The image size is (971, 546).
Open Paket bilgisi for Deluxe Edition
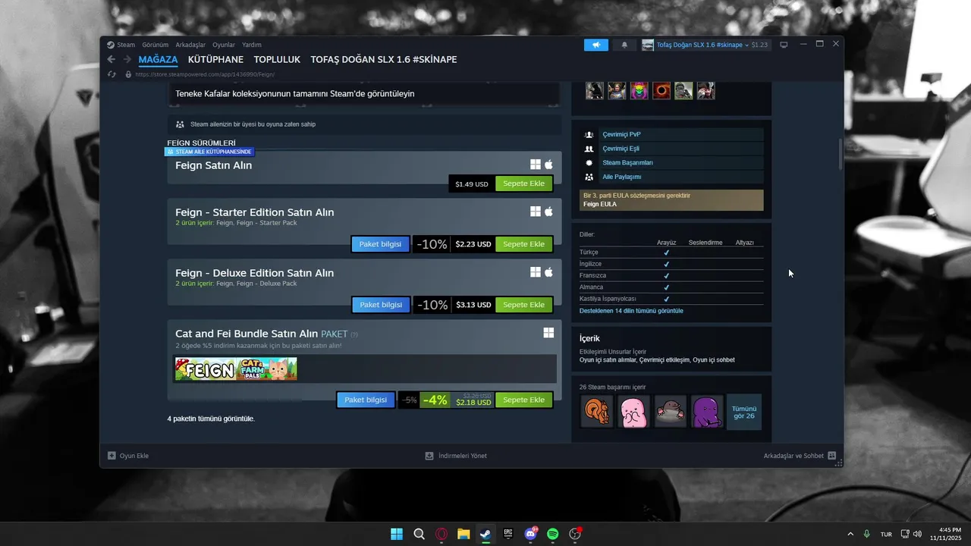tap(381, 305)
